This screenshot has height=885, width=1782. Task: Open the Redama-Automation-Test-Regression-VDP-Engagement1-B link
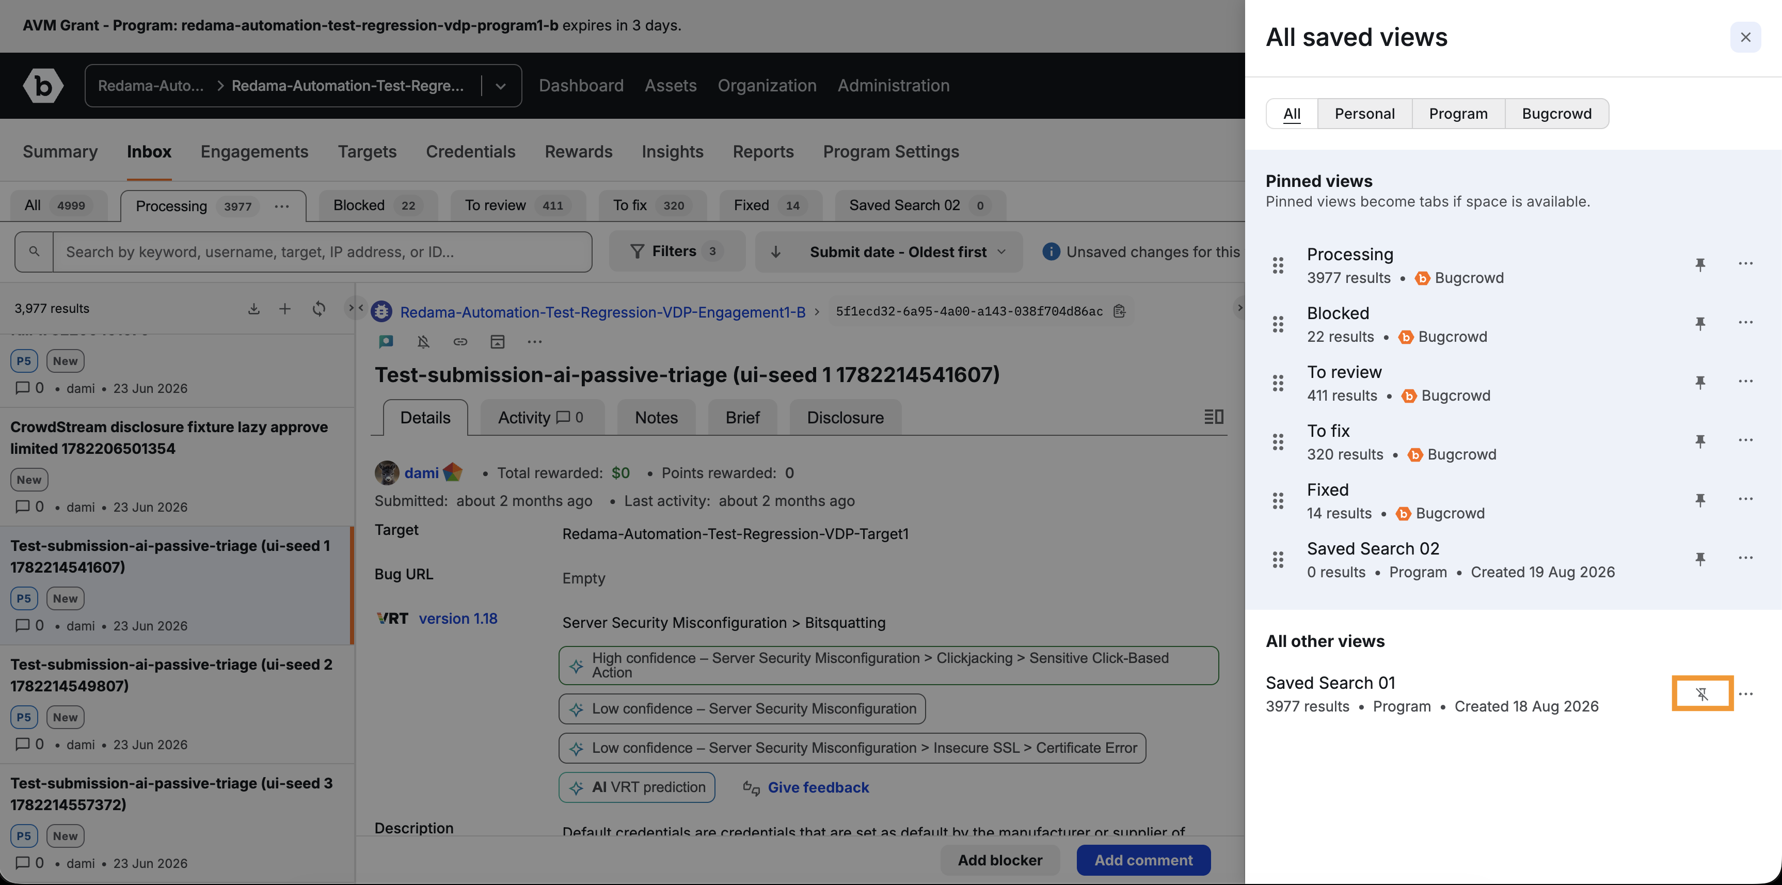tap(602, 312)
